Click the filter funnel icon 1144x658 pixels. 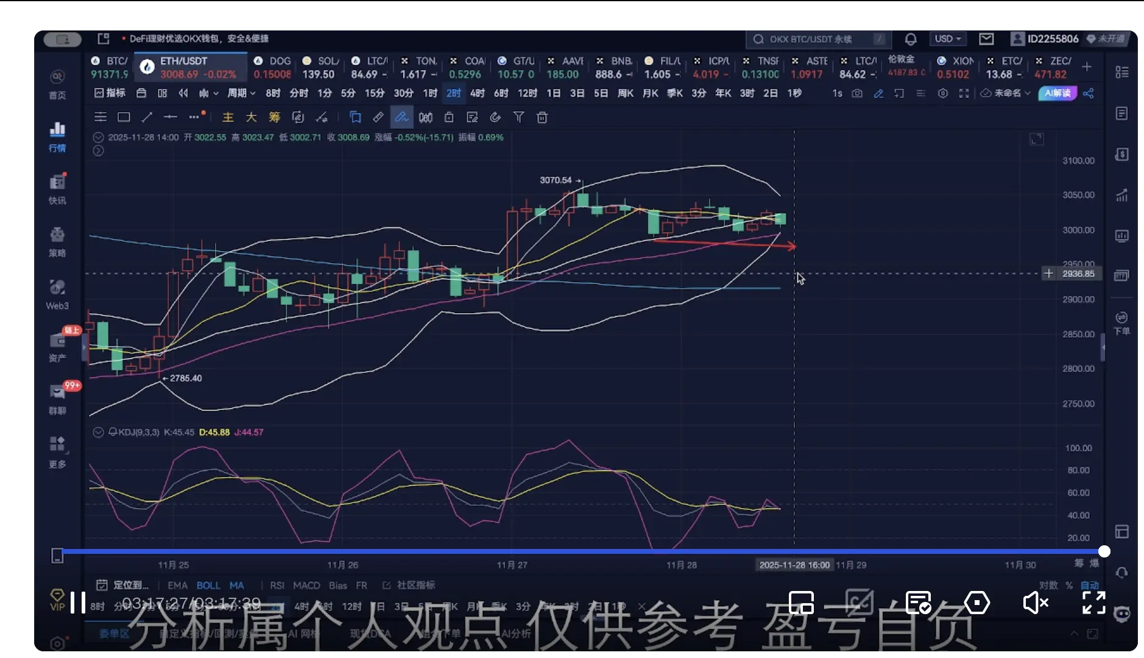(518, 117)
